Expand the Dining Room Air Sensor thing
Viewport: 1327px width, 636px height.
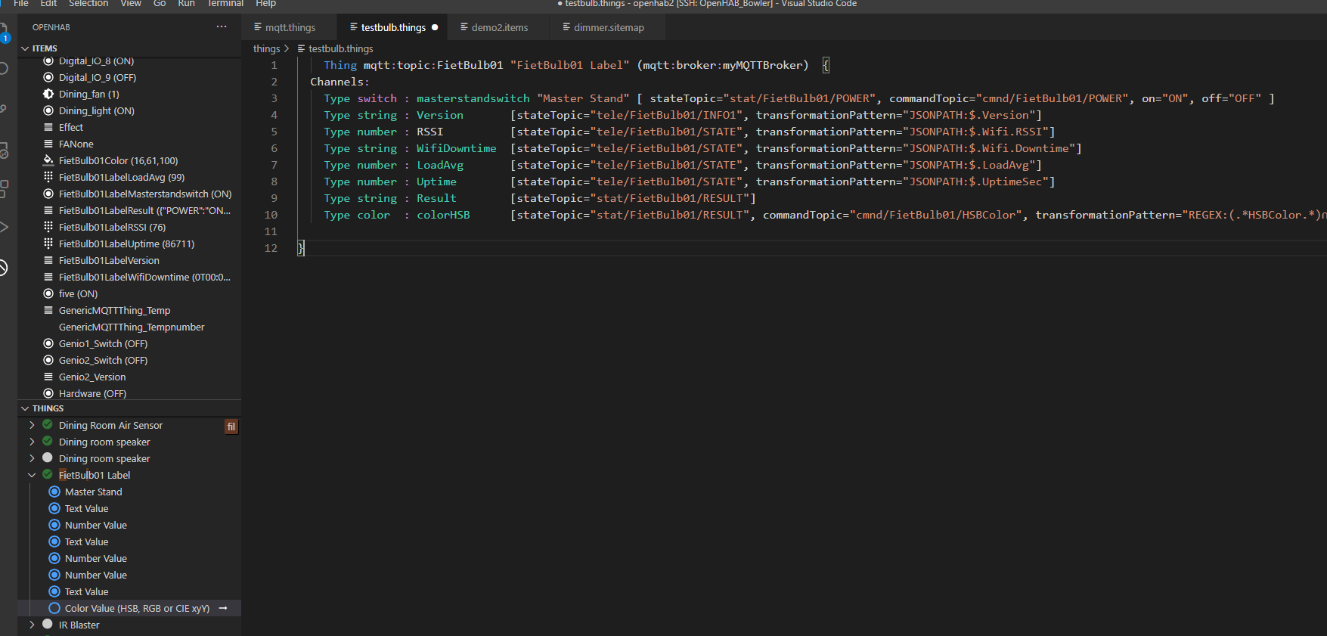(32, 425)
